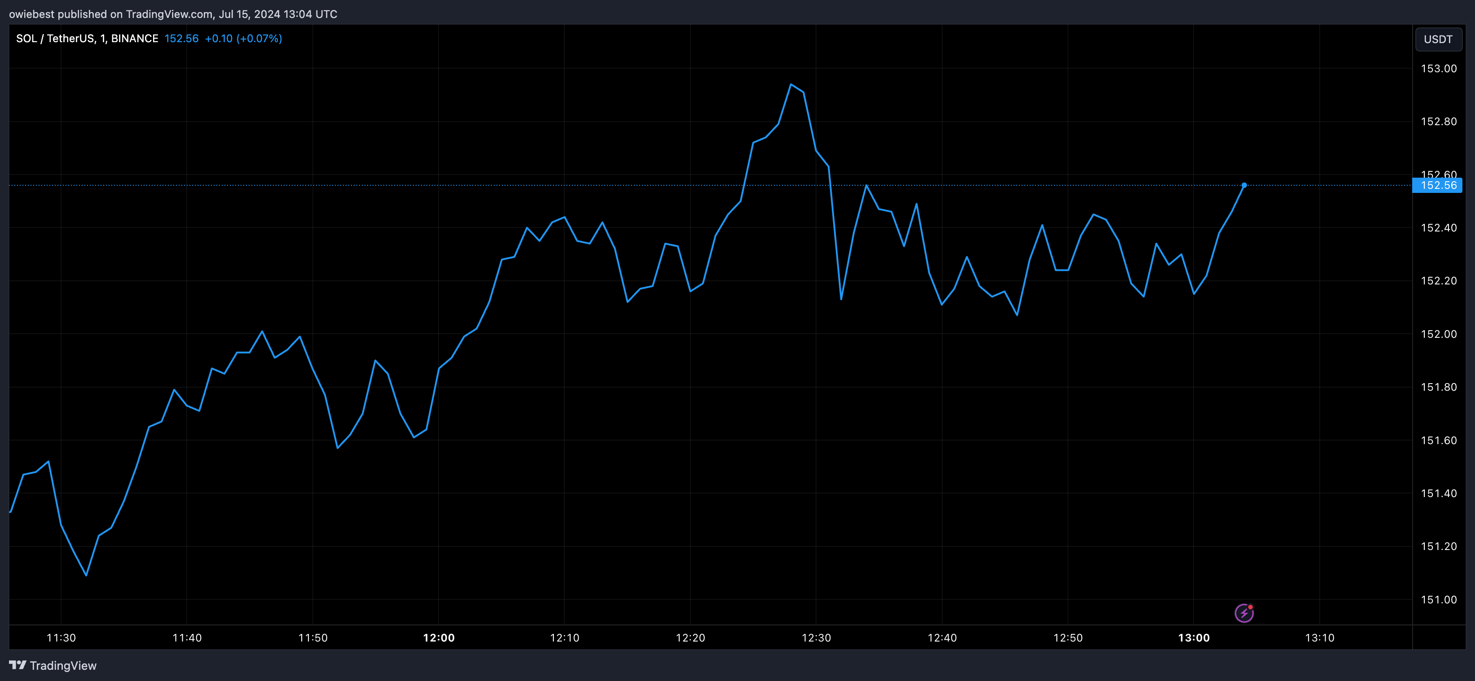Click the 152.40 price axis label

point(1438,228)
